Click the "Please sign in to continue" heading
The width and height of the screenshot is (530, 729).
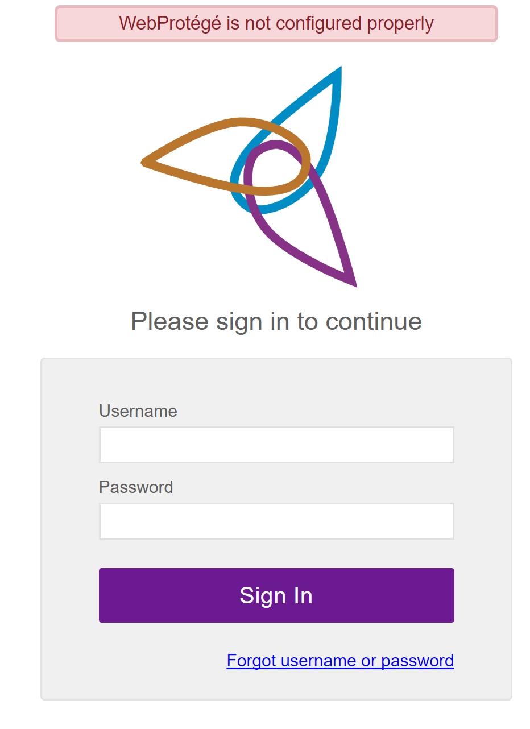276,321
